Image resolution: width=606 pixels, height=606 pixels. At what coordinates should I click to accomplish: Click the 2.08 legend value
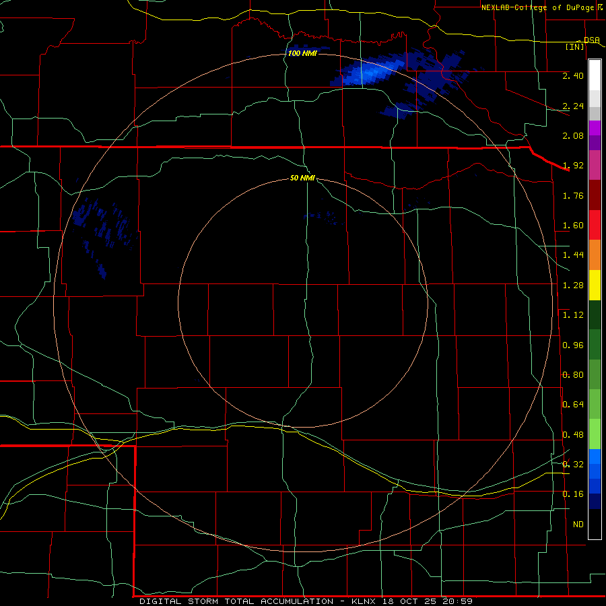573,135
